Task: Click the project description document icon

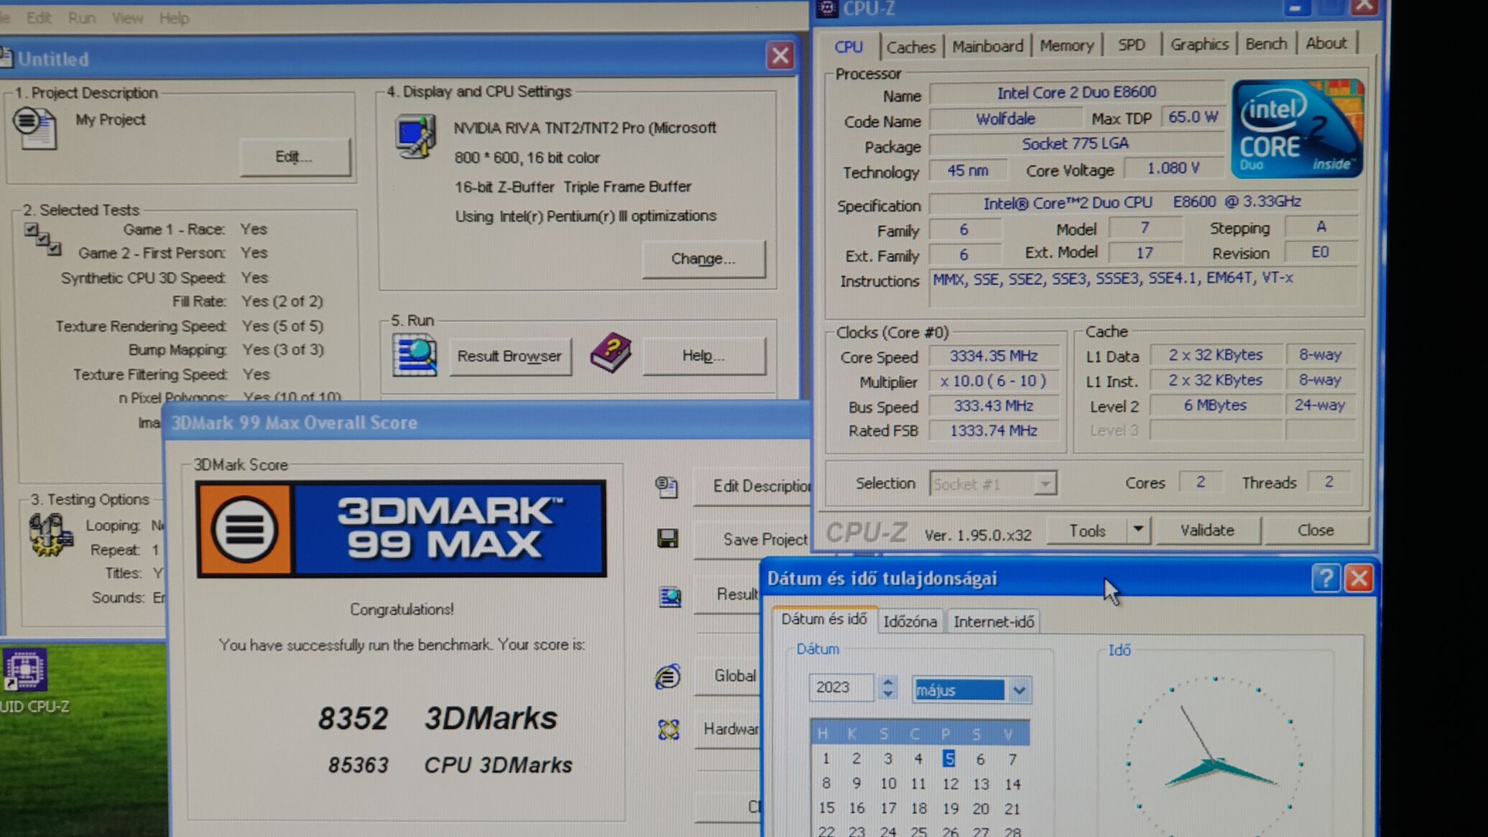Action: tap(34, 128)
